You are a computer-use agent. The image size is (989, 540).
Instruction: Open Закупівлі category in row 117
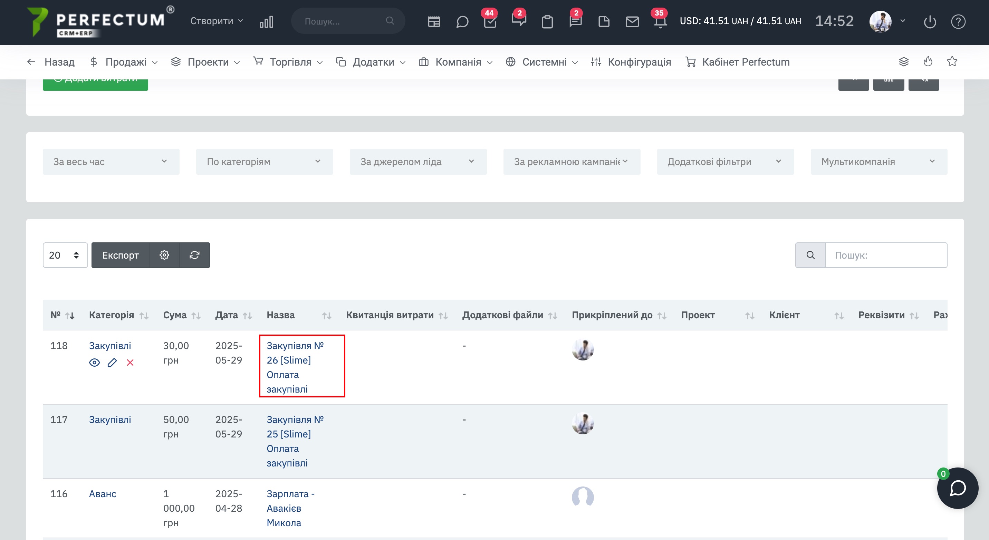[x=110, y=420]
